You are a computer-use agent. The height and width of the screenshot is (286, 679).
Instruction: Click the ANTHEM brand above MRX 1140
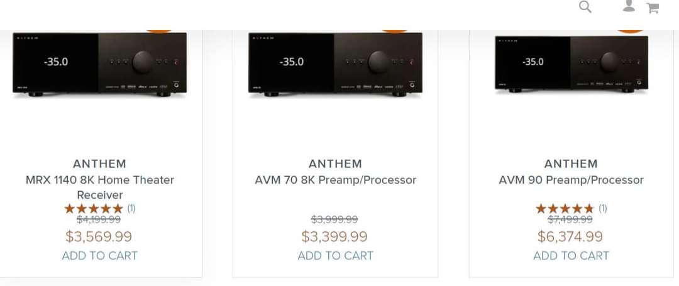tap(99, 163)
